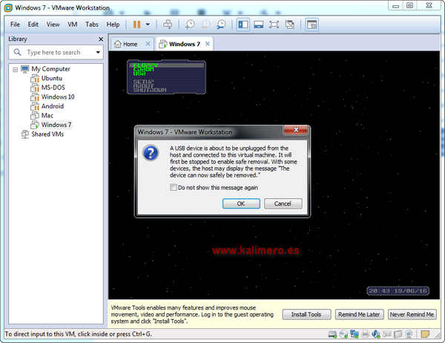
Task: Open the snapshot manager toolbar icon
Action: point(220,24)
